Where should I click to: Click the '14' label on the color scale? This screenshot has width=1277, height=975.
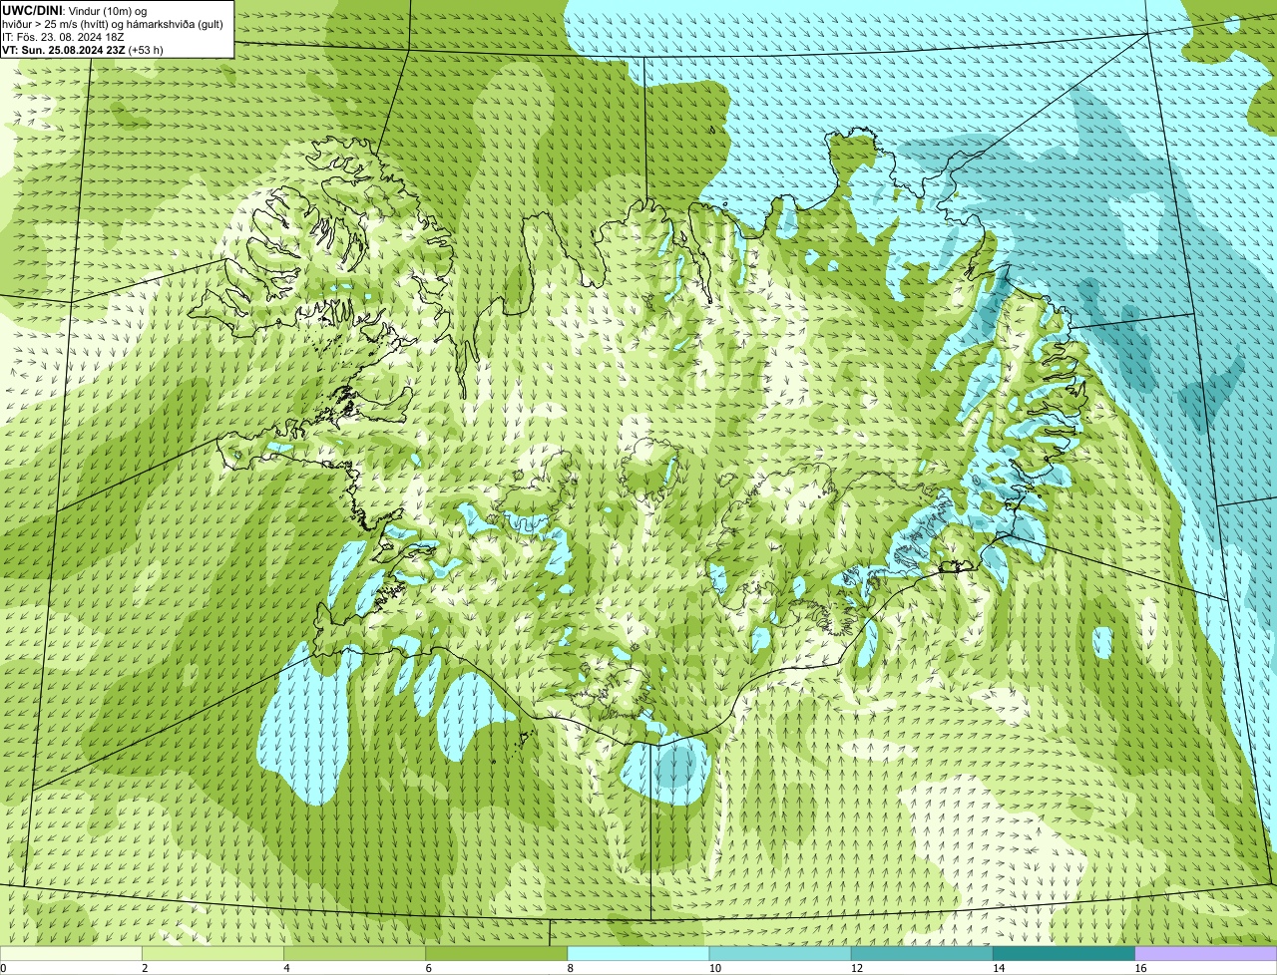click(998, 968)
